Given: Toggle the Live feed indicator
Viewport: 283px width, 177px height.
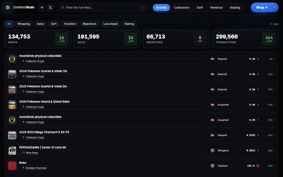Looking at the screenshot, I should [x=274, y=24].
